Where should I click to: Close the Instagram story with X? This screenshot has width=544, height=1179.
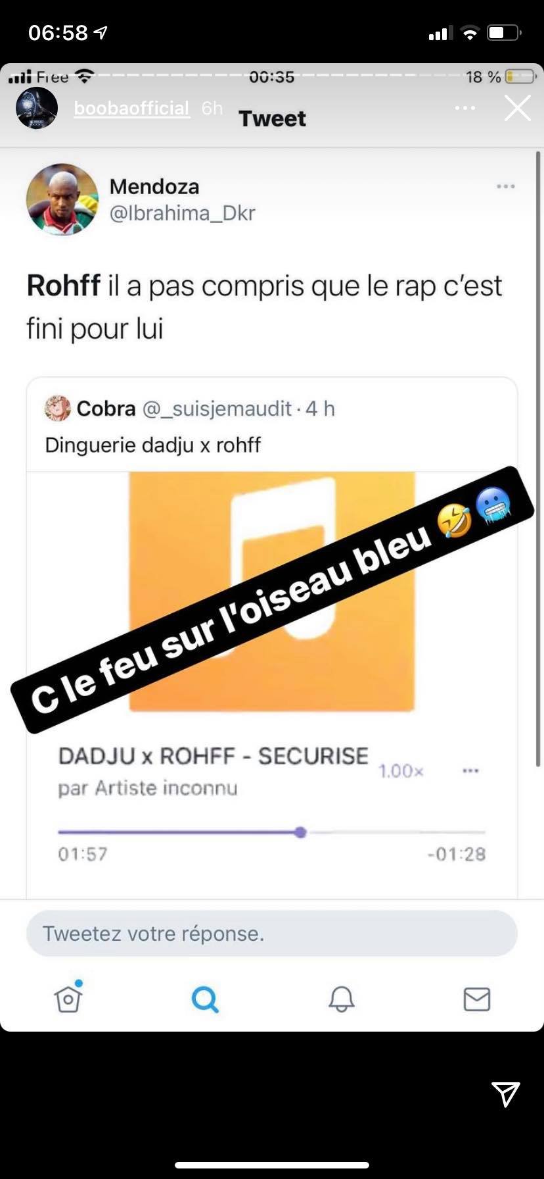click(517, 108)
